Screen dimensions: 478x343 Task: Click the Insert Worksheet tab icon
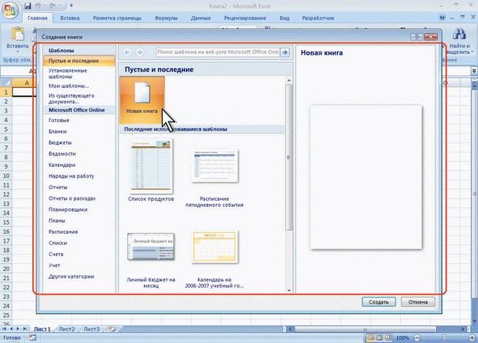click(113, 328)
